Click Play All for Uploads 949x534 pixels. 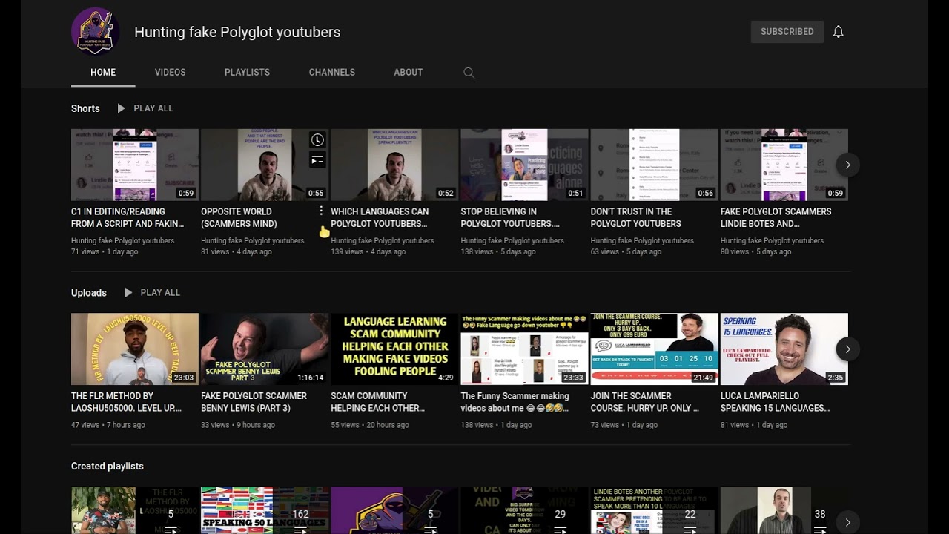coord(160,293)
